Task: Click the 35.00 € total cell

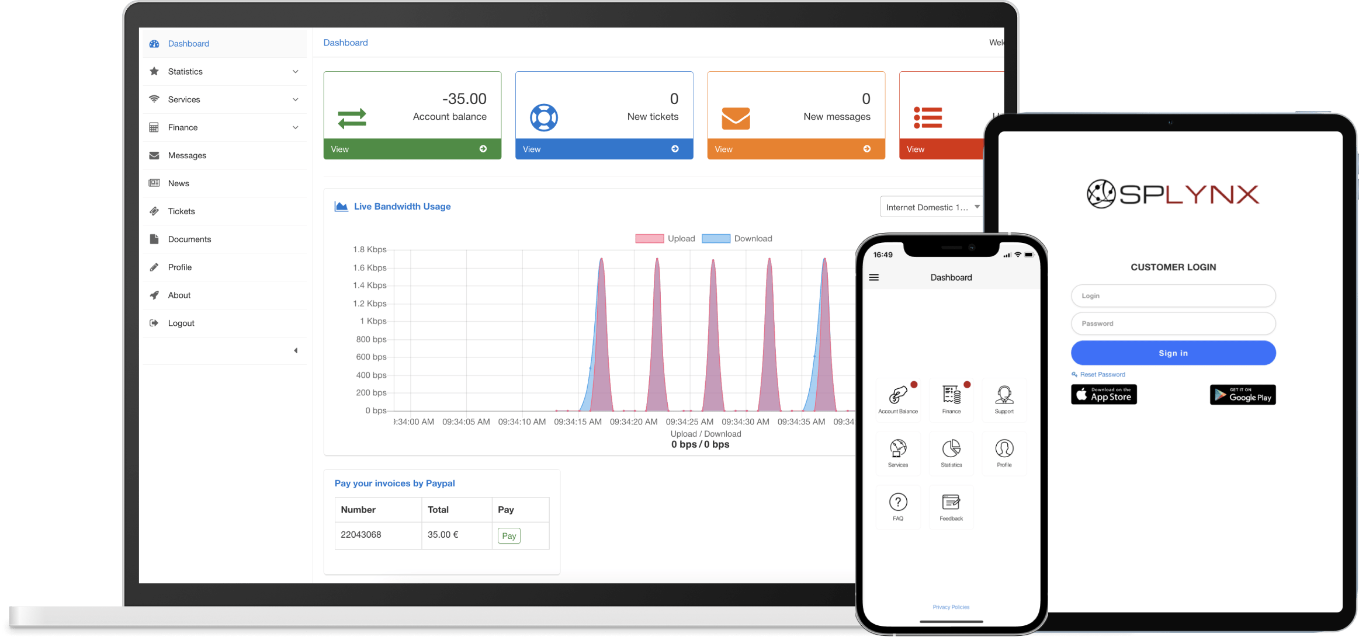Action: click(x=457, y=535)
